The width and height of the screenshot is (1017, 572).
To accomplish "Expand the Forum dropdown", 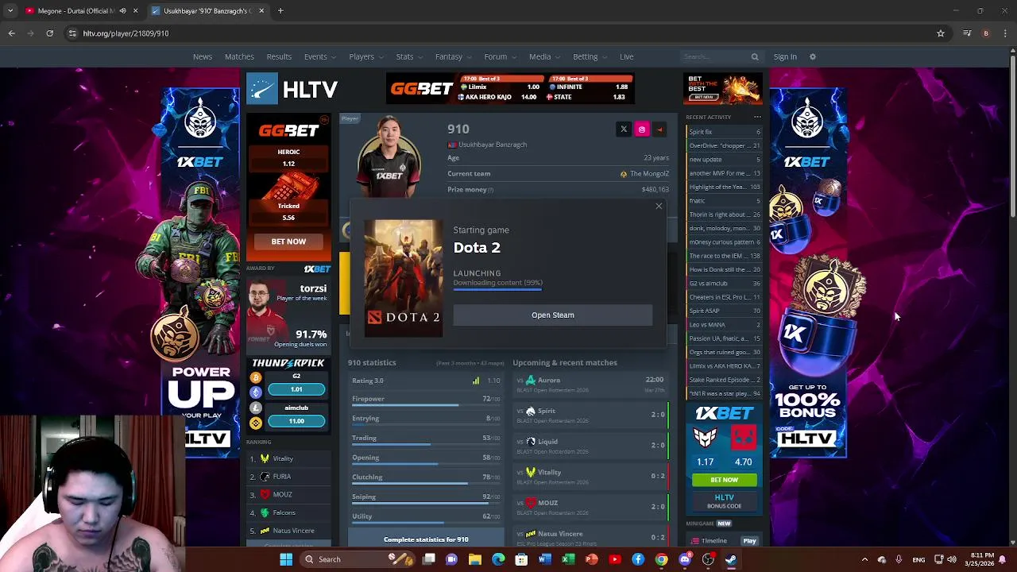I will pos(500,56).
